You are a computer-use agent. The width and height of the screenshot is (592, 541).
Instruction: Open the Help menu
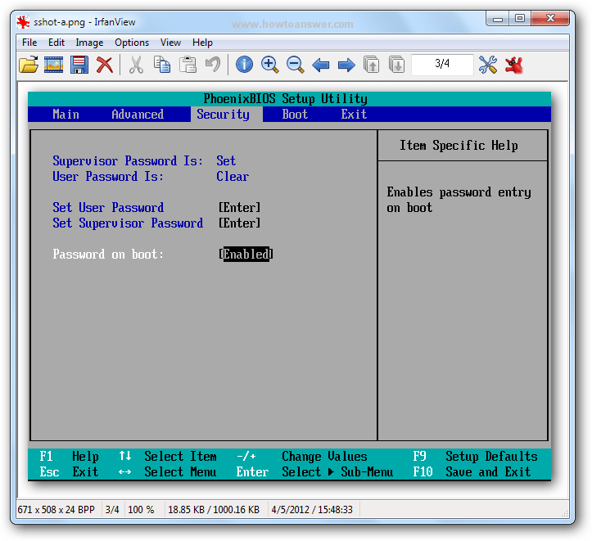(x=202, y=43)
